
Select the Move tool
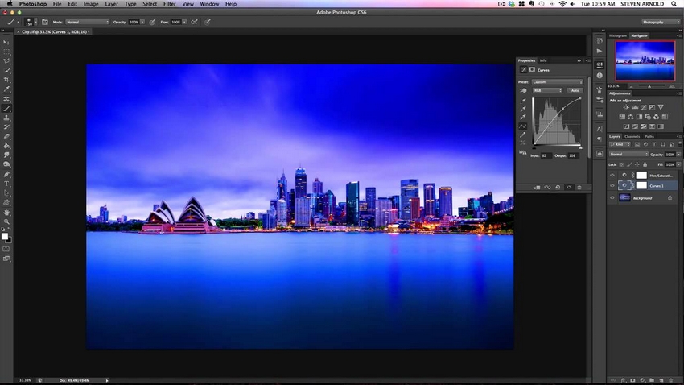click(6, 43)
